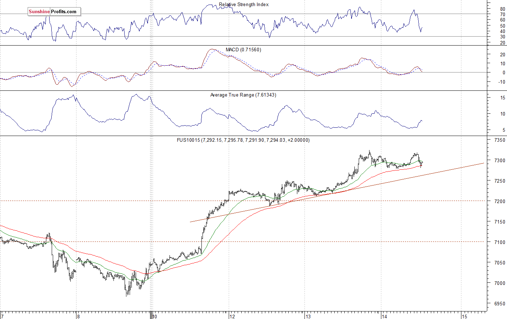This screenshot has width=507, height=319.
Task: Select date label 15 on time axis
Action: pos(465,316)
